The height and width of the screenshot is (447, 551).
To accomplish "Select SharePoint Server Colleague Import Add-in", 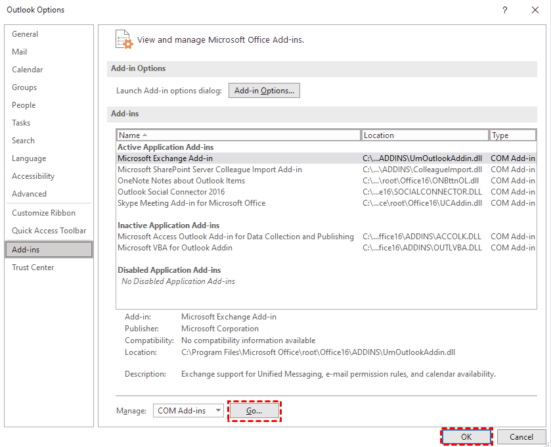I will (x=326, y=170).
